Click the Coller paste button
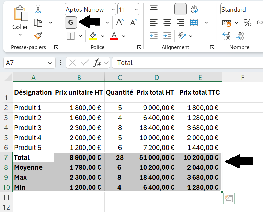The width and height of the screenshot is (263, 212). 20,21
